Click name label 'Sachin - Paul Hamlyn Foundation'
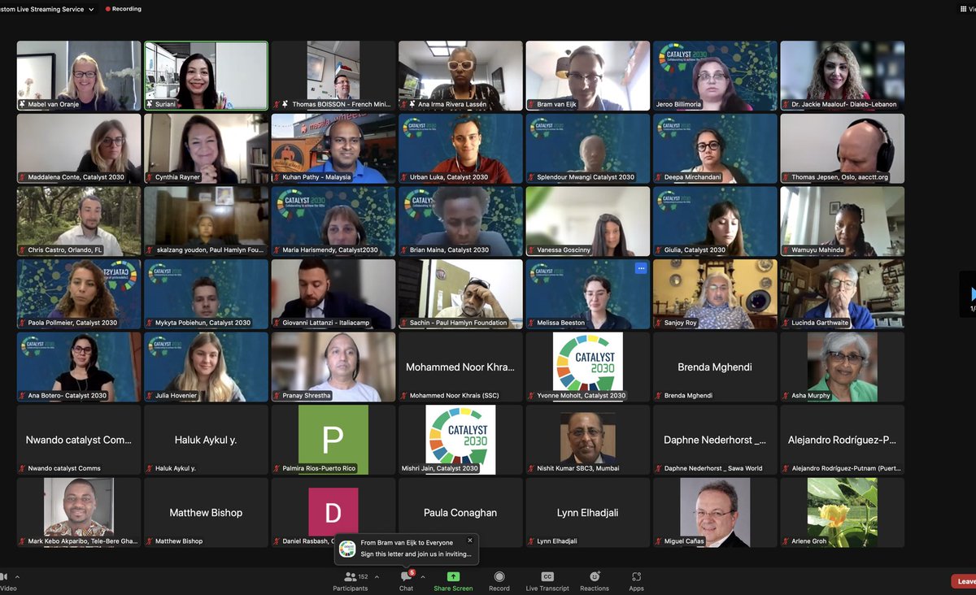Screen dimensions: 976x595 [x=458, y=323]
